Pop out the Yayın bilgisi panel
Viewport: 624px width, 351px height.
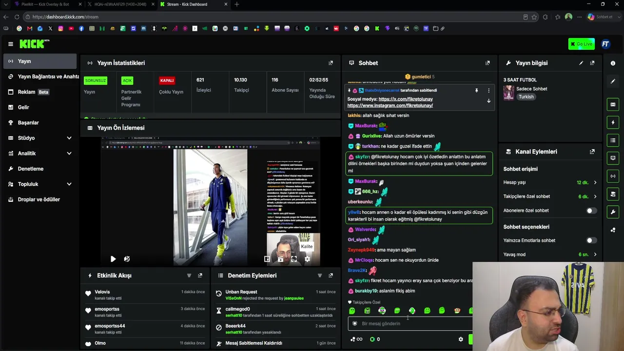[592, 63]
